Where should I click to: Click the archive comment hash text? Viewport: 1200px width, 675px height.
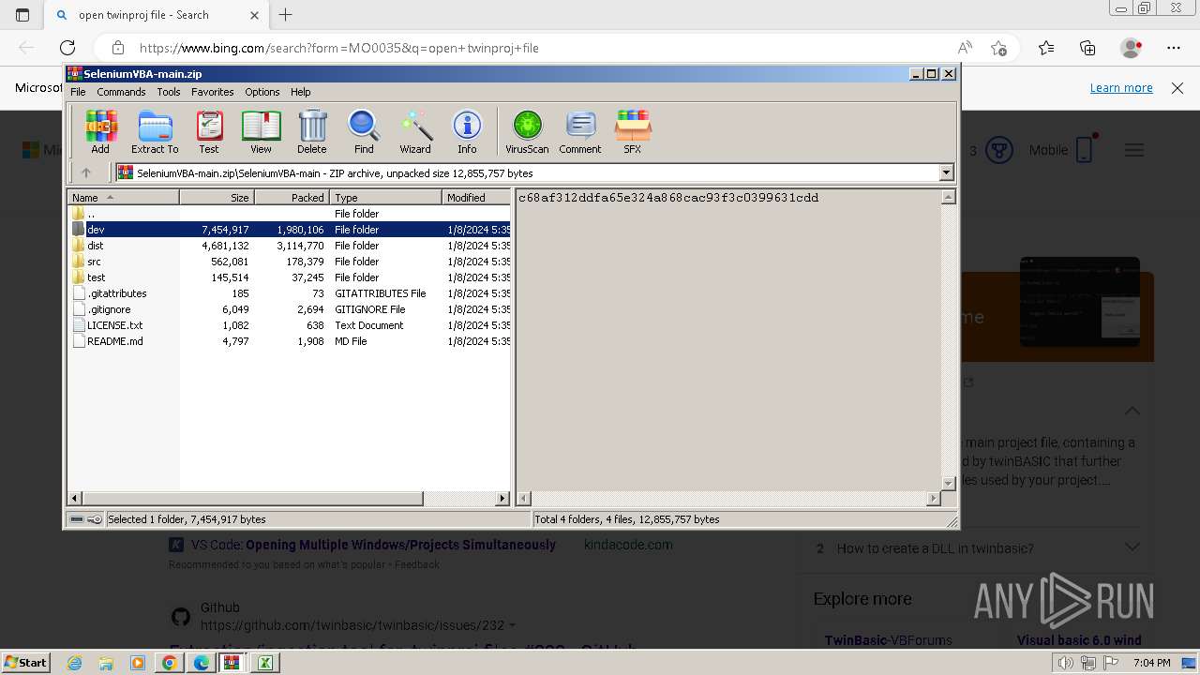[668, 198]
